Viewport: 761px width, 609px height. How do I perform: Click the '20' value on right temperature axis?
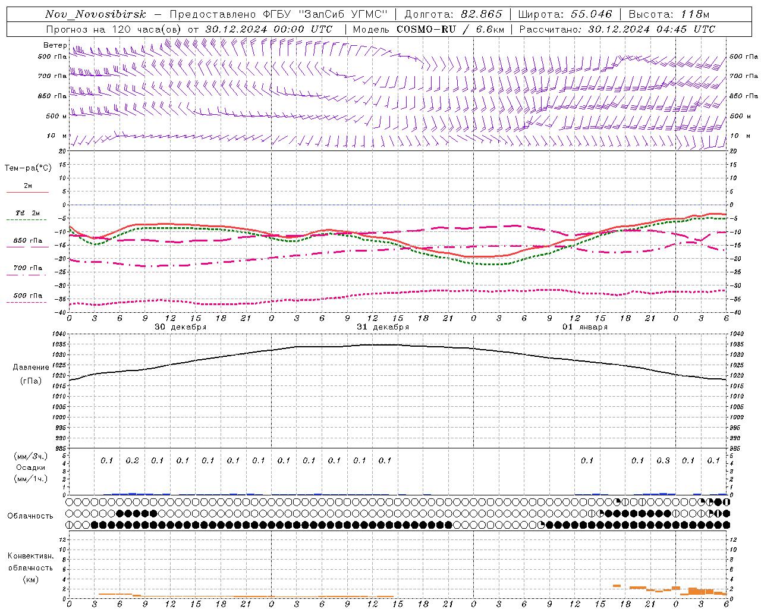pyautogui.click(x=734, y=151)
